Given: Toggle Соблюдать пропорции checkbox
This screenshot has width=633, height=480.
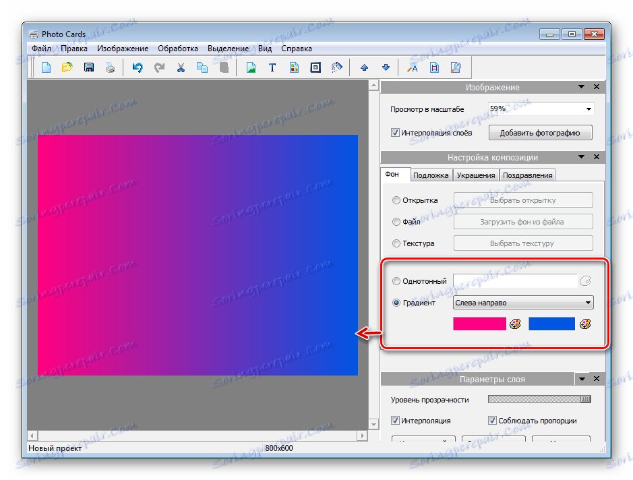Looking at the screenshot, I should pyautogui.click(x=492, y=421).
